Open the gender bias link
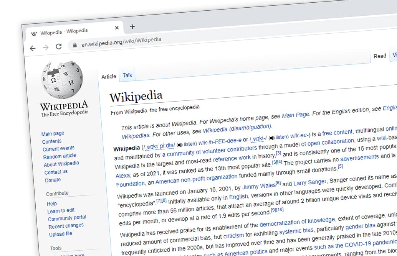 coord(360,226)
